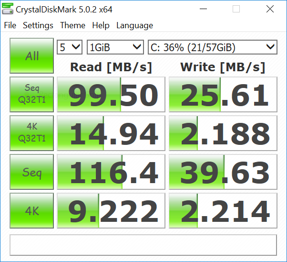Open the Language menu

coord(134,25)
